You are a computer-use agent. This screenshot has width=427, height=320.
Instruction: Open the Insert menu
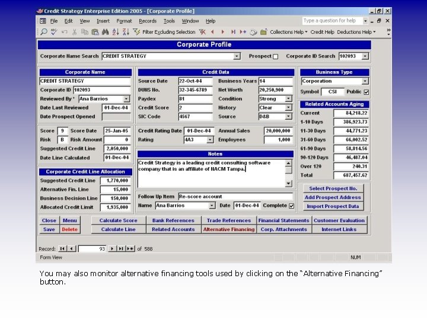coord(103,21)
